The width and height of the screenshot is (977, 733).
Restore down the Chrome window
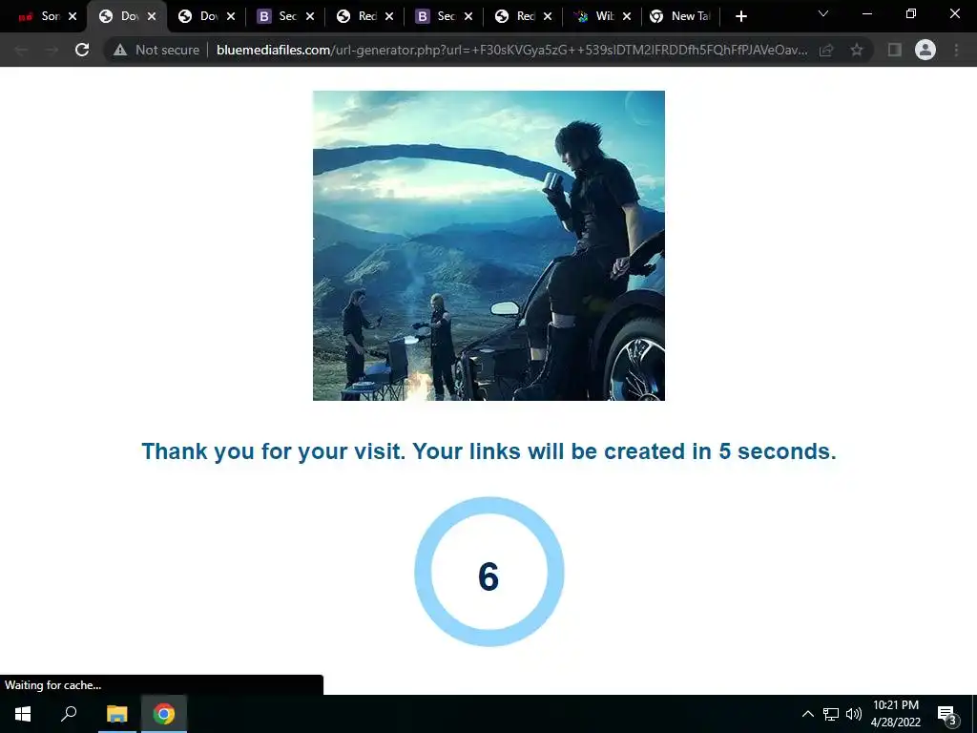911,13
